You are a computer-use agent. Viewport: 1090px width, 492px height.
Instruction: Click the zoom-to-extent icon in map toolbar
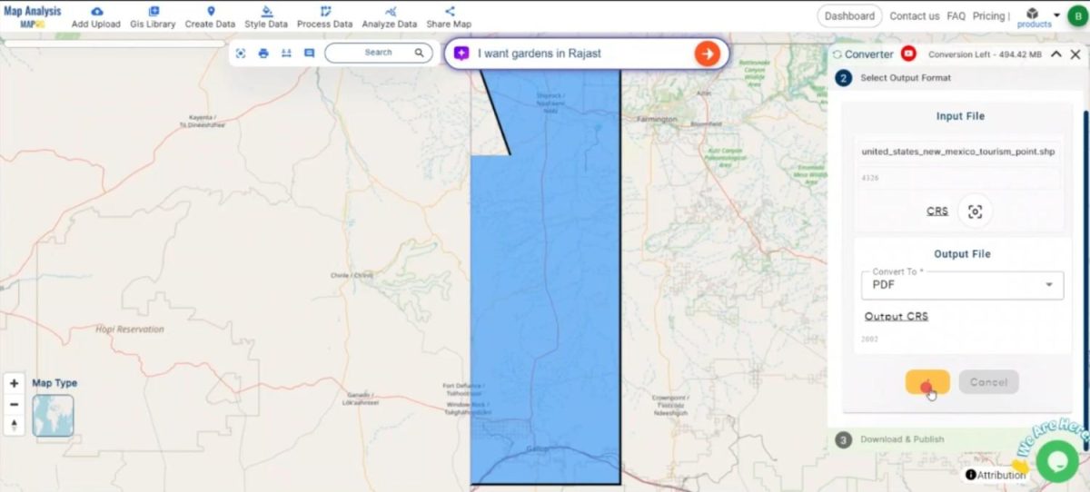pos(241,54)
